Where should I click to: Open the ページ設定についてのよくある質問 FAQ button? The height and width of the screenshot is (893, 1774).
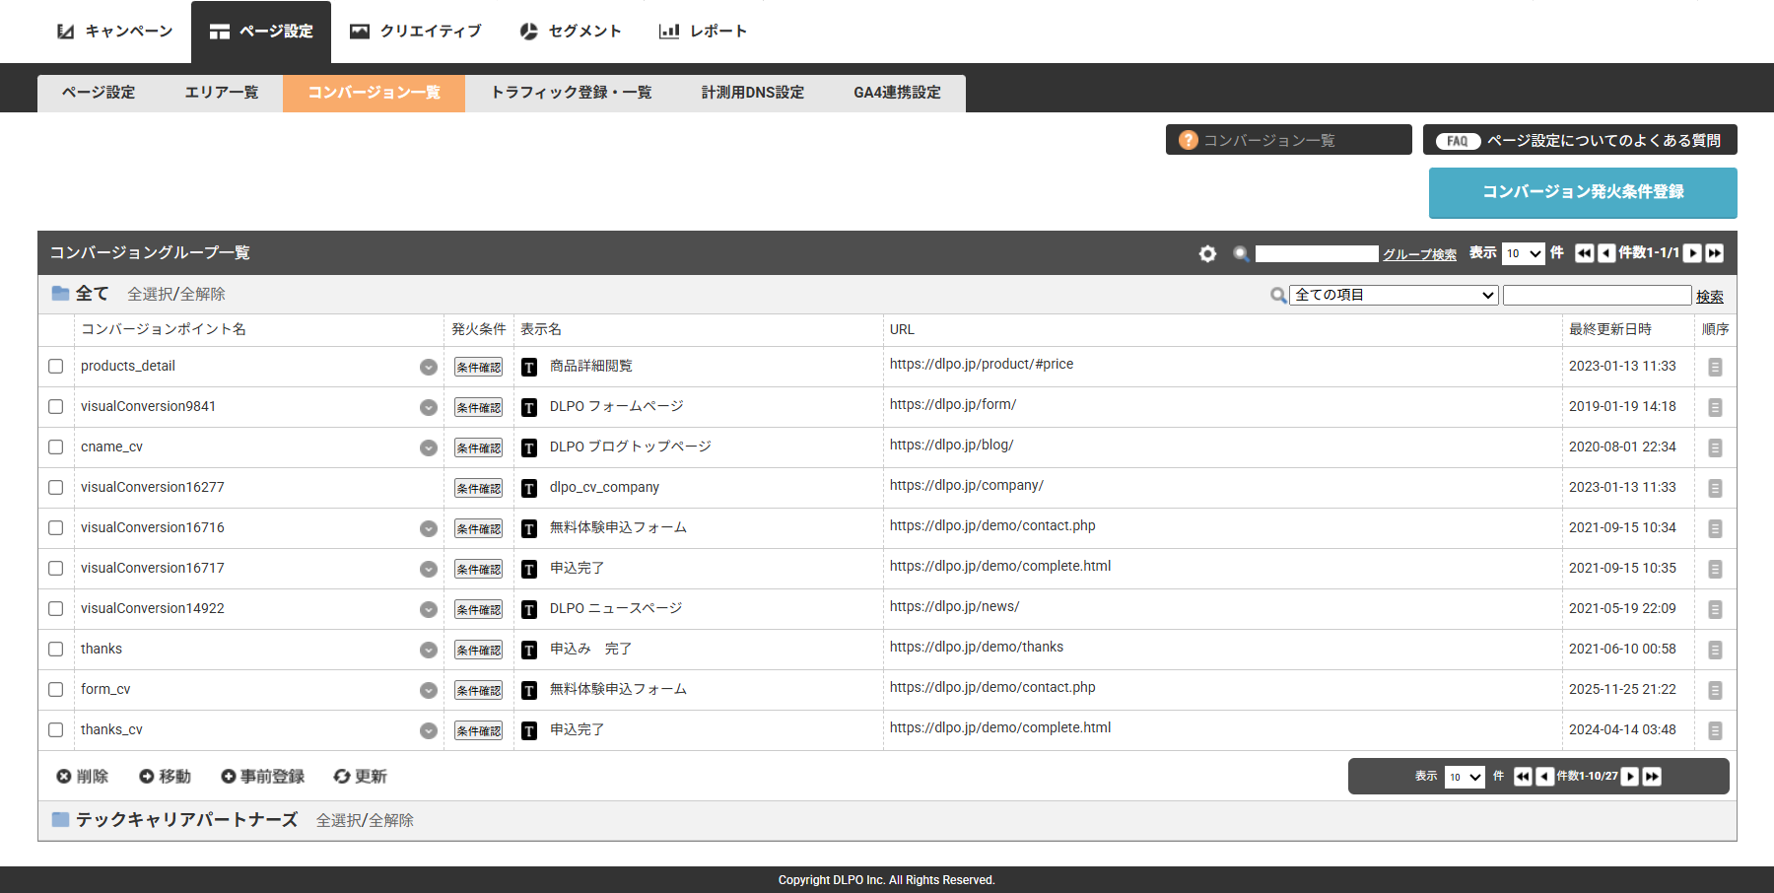click(1580, 140)
